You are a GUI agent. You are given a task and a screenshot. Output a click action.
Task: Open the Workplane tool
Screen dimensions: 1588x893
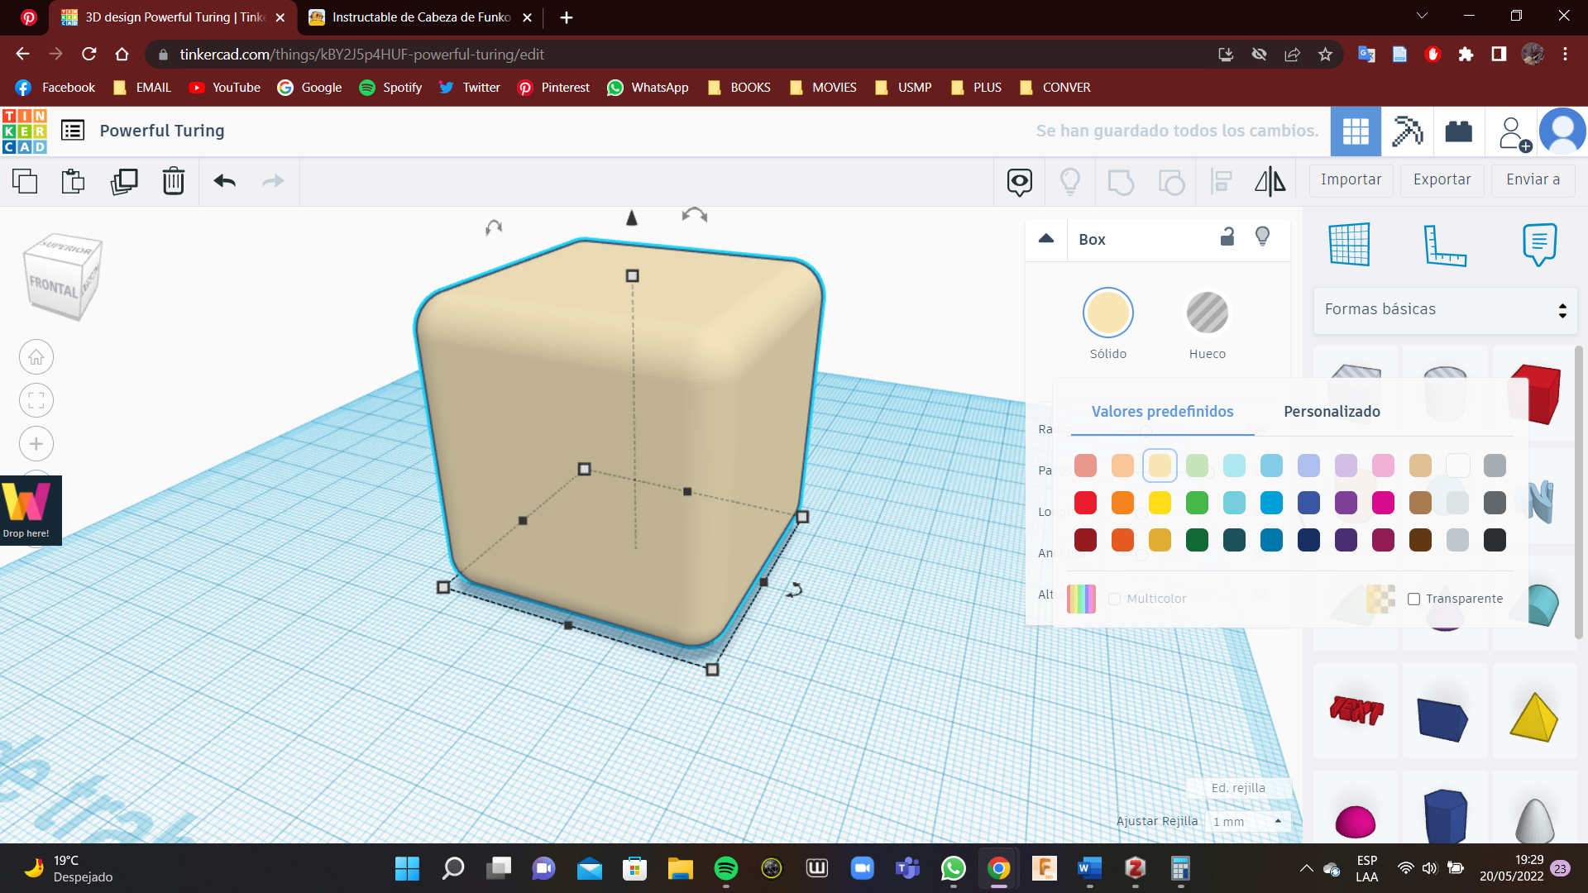click(1349, 245)
